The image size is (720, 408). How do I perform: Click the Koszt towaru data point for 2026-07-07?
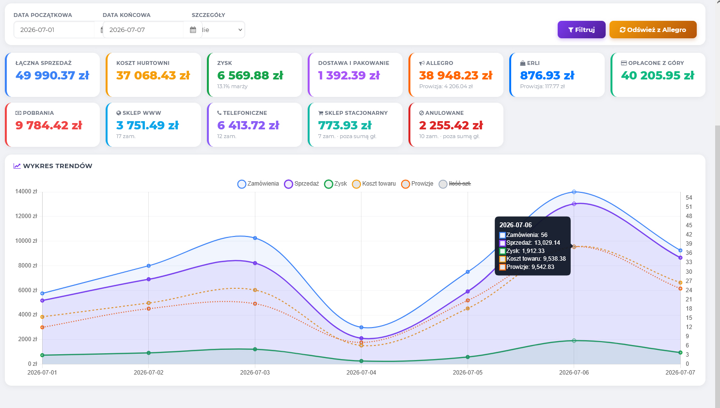[680, 282]
